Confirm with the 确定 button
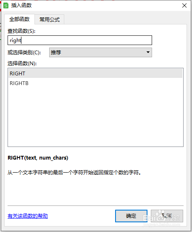Viewport: 192px width, 232px height. pyautogui.click(x=131, y=216)
